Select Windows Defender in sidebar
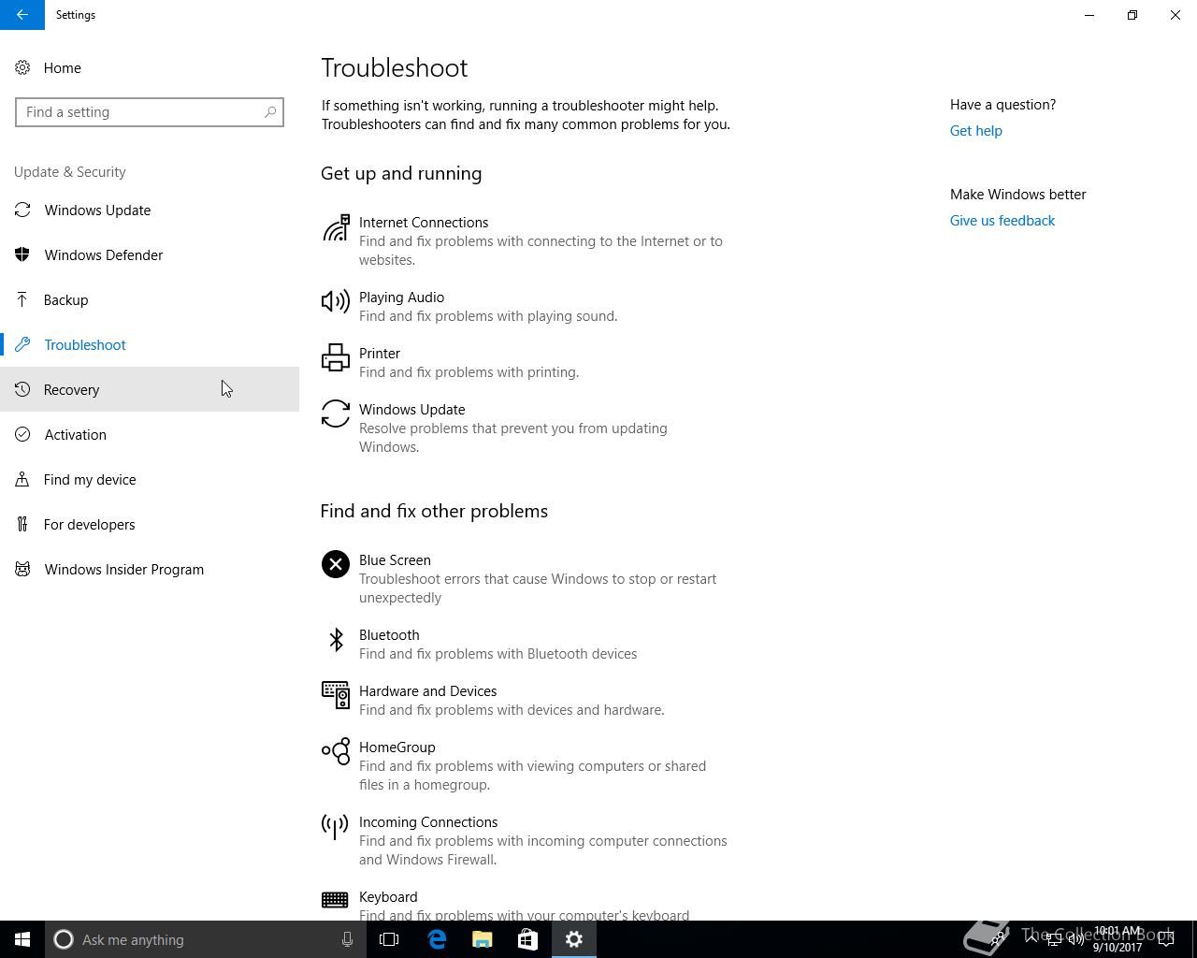Image resolution: width=1197 pixels, height=958 pixels. (150, 255)
